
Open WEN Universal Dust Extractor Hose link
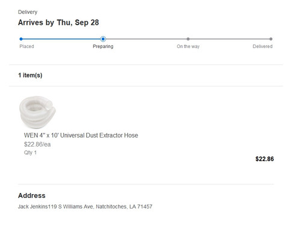[81, 135]
